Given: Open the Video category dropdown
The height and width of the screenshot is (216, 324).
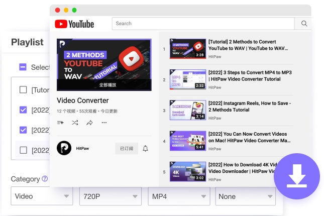Looking at the screenshot, I should pyautogui.click(x=42, y=196).
